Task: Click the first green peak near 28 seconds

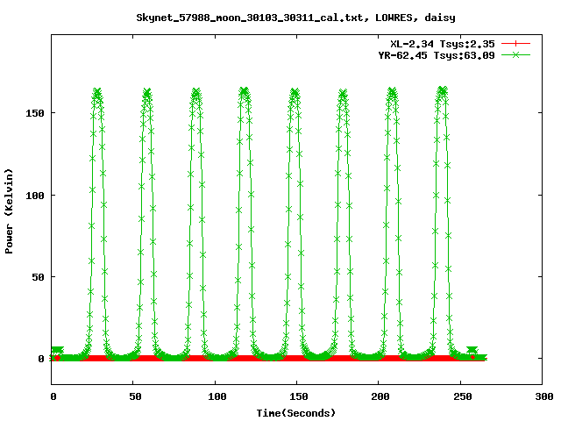Action: (97, 91)
